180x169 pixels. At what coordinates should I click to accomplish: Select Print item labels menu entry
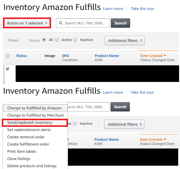tap(22, 152)
